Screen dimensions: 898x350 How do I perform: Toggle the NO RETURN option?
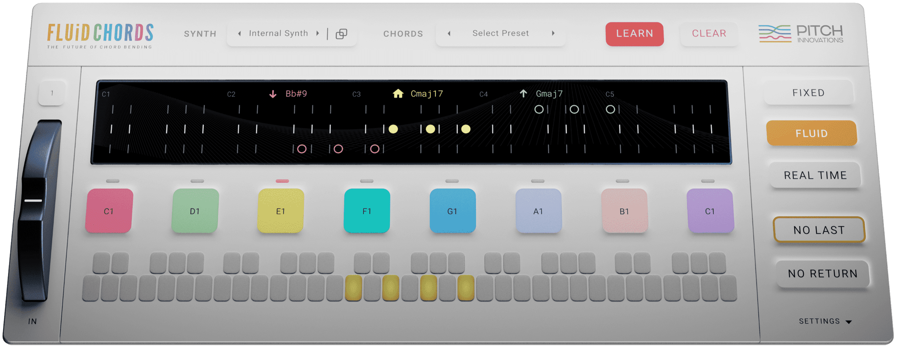(822, 273)
